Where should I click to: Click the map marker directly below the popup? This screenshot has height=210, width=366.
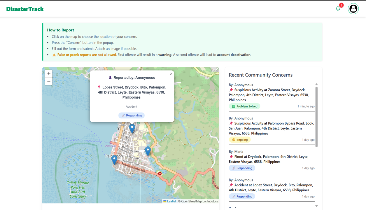tap(132, 128)
